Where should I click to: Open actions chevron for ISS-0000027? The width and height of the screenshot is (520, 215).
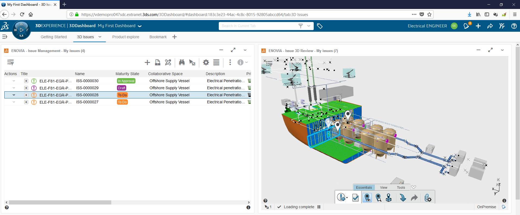[14, 102]
